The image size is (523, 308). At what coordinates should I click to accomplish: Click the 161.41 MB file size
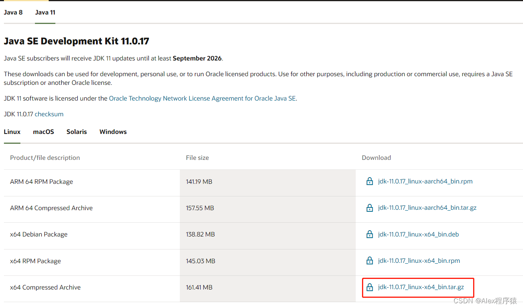click(x=199, y=288)
